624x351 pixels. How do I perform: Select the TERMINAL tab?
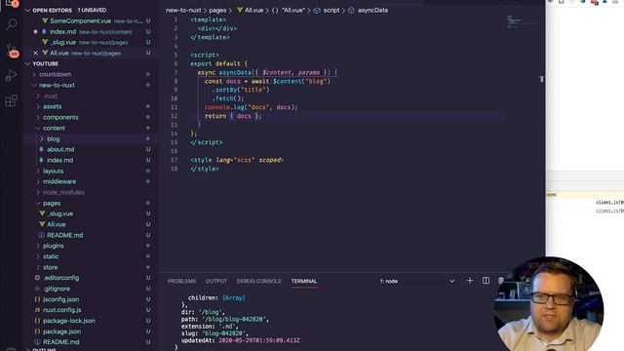click(304, 281)
